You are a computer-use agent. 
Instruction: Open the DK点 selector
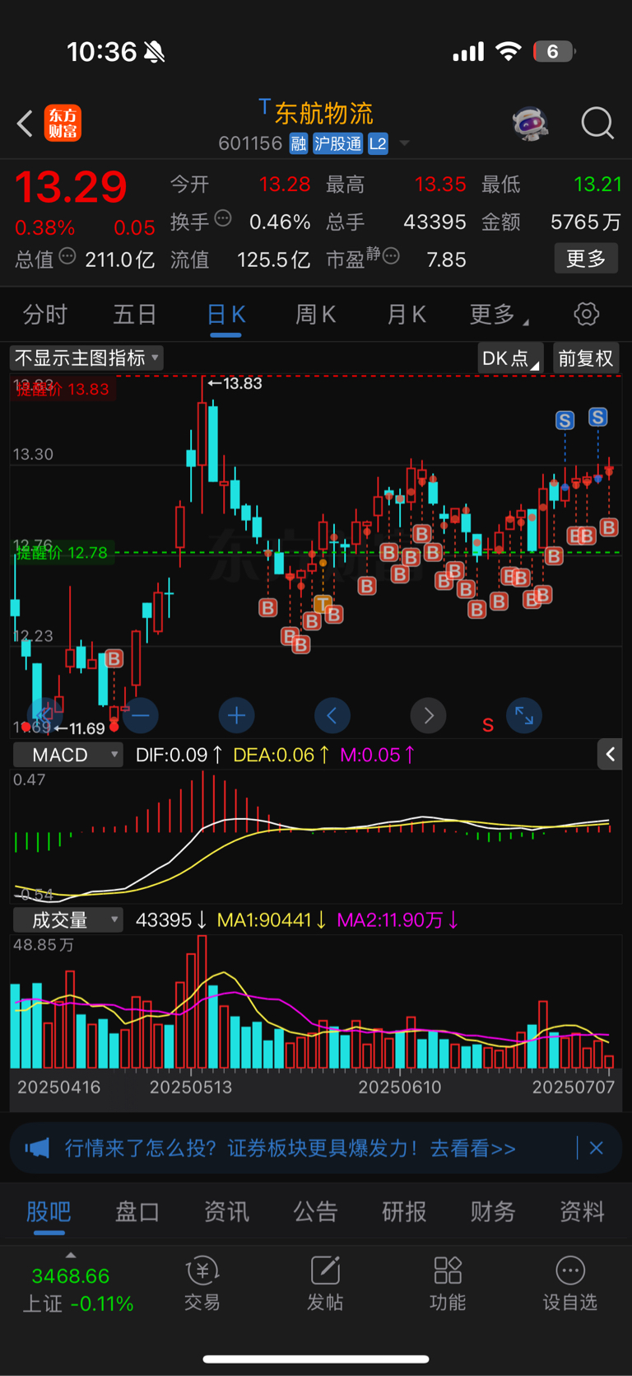(x=510, y=358)
